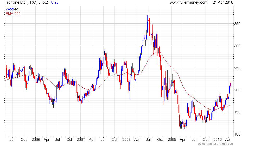Screen dimensions: 255x146
Task: Click the Frontline Ltd (FRO) chart title
Action: pyautogui.click(x=21, y=2)
